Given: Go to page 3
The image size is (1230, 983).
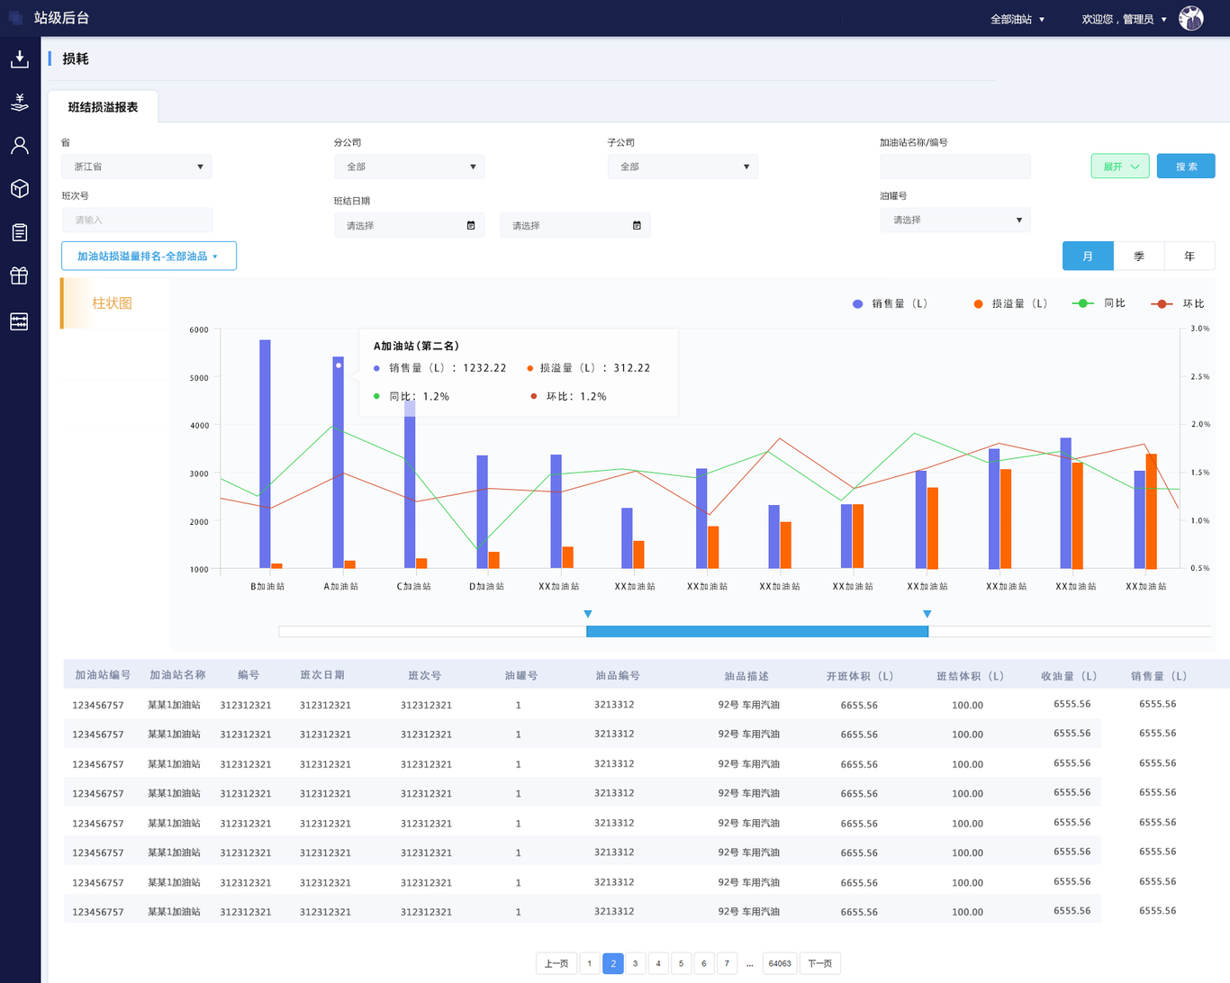Looking at the screenshot, I should pyautogui.click(x=635, y=963).
